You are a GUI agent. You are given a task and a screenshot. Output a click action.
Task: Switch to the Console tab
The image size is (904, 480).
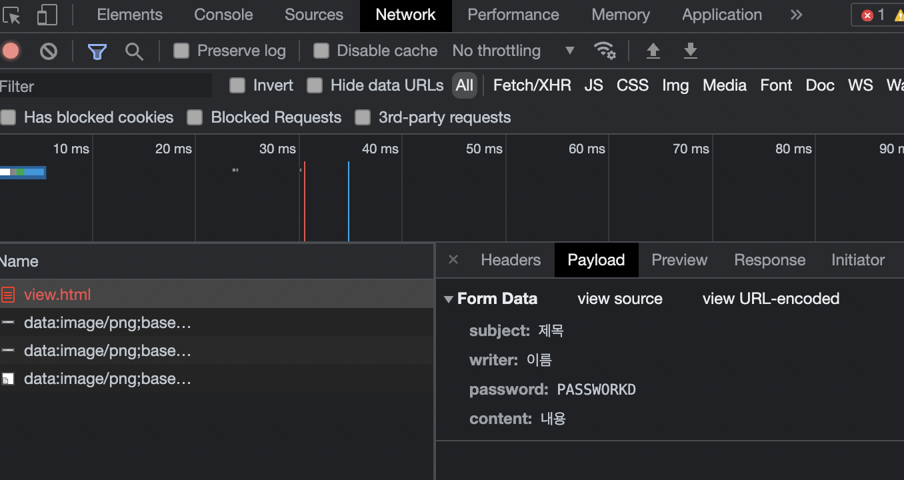(x=223, y=15)
